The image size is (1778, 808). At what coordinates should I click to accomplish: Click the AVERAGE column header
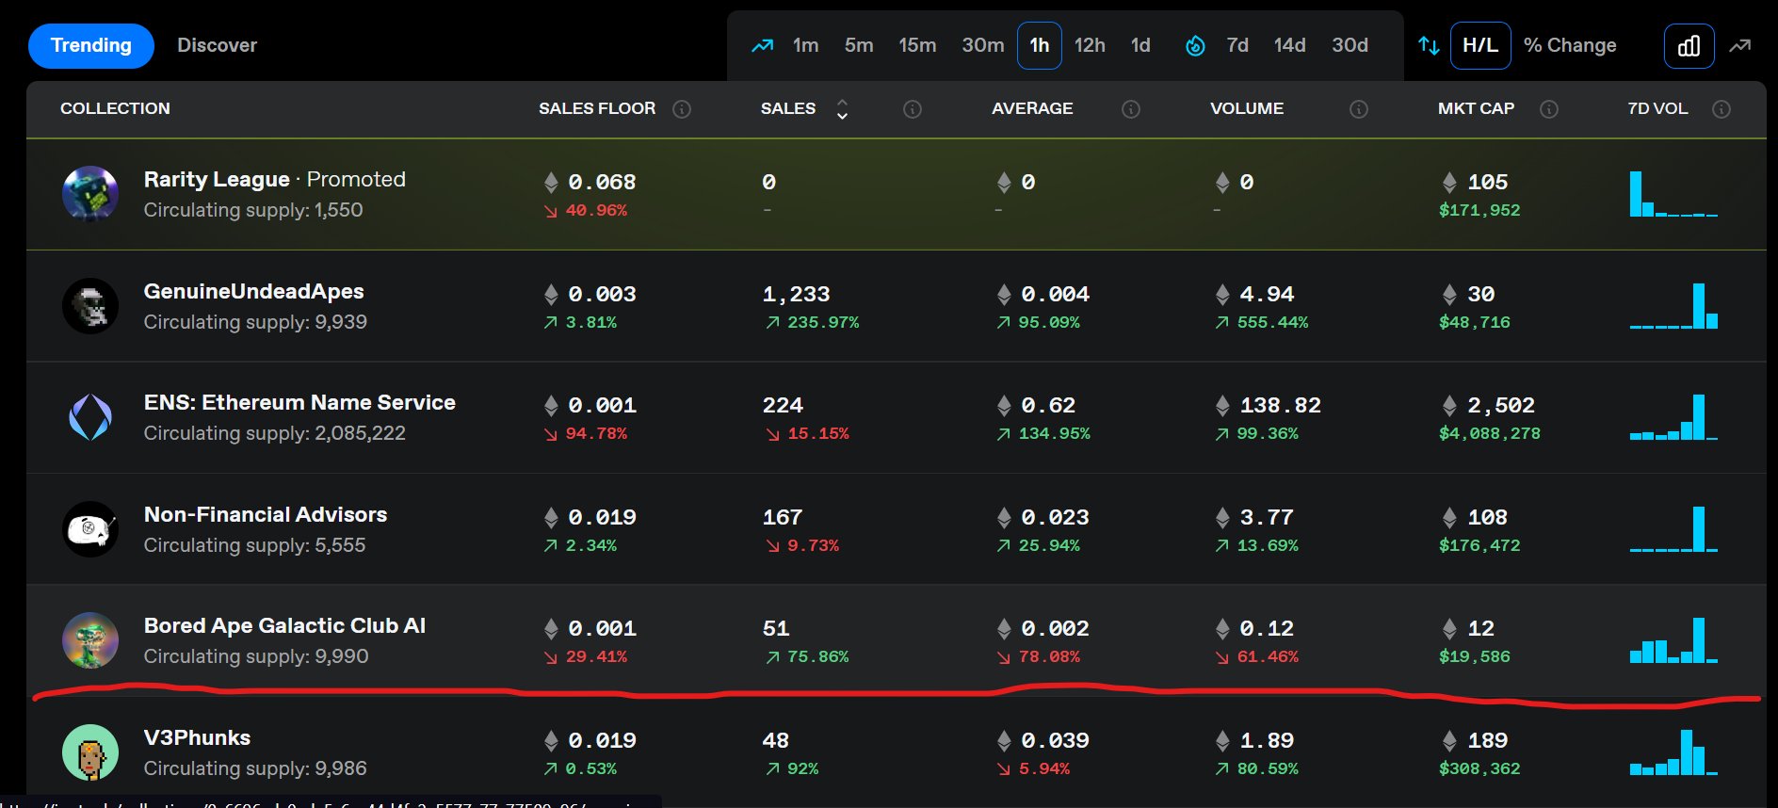pos(1032,108)
